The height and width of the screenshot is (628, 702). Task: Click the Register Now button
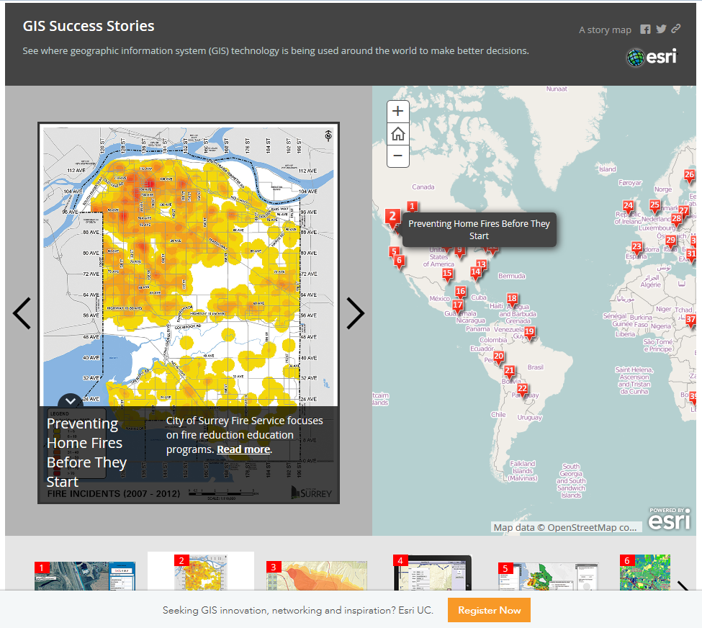click(489, 610)
